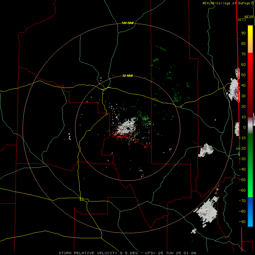
Task: Select the -90 knot scale label
Action: (x=242, y=222)
